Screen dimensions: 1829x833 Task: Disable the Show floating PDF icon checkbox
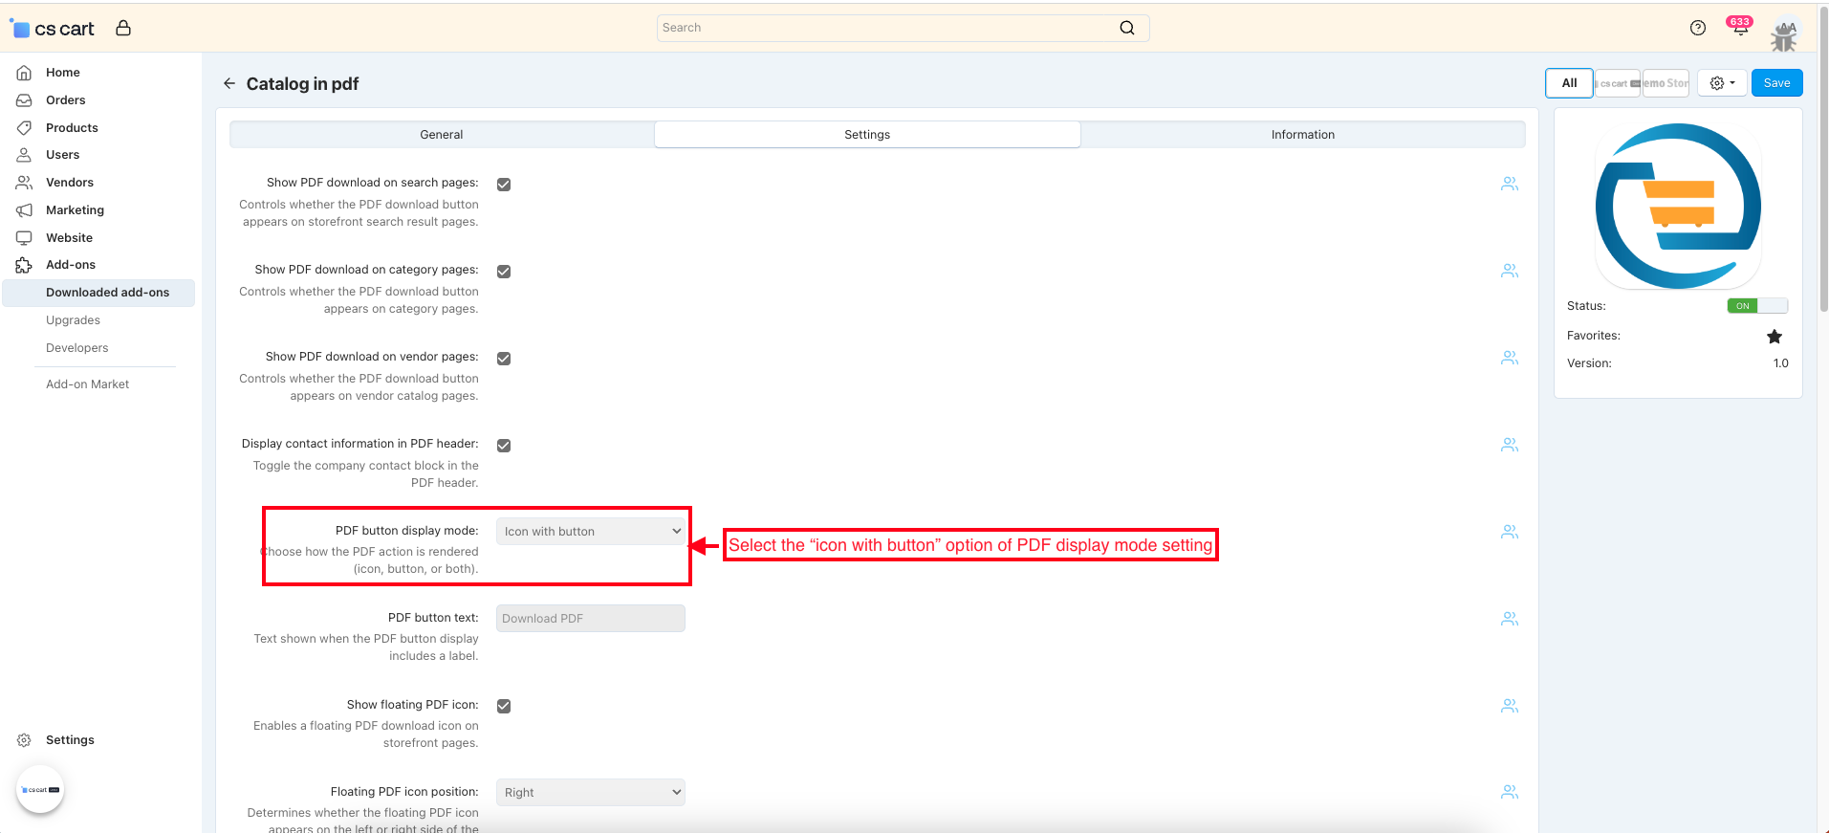(x=504, y=706)
